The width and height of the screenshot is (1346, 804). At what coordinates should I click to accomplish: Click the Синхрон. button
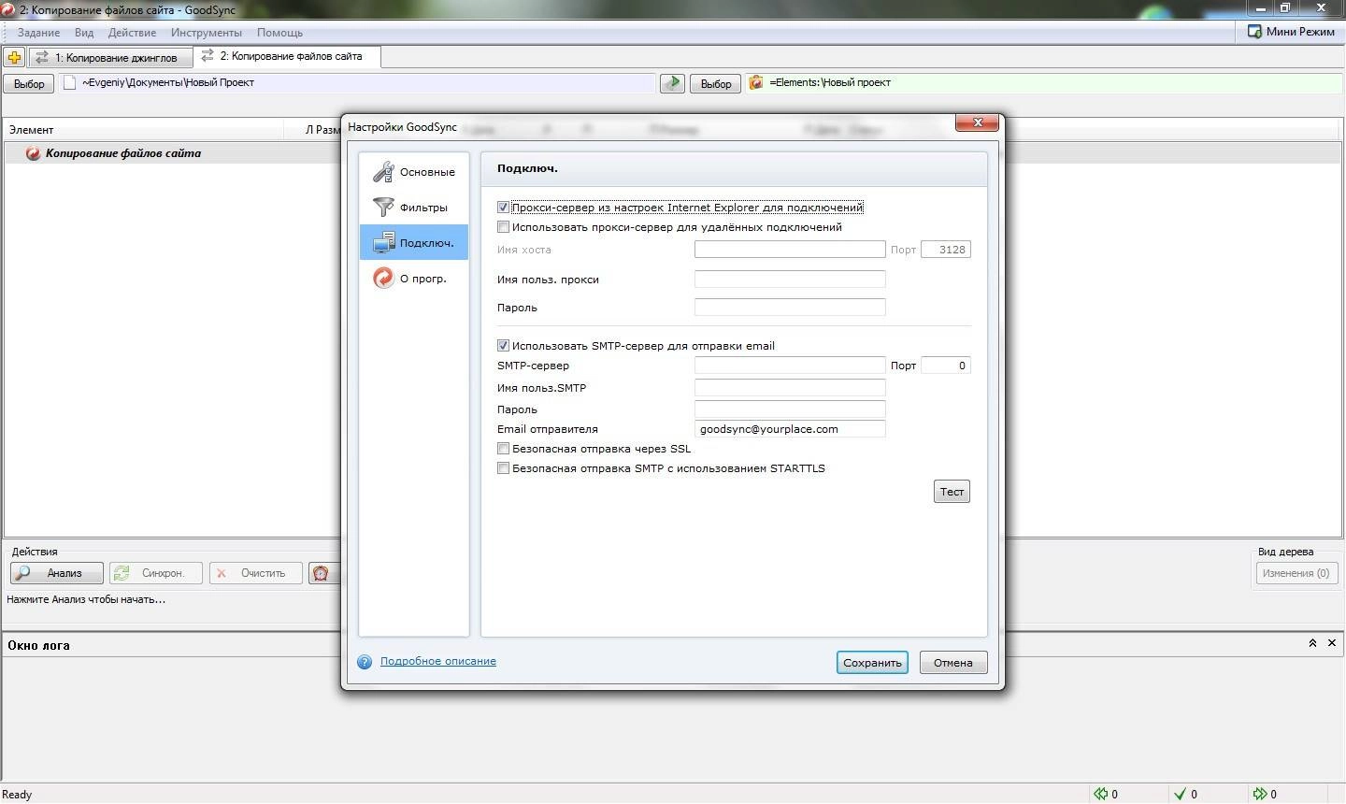tap(155, 573)
